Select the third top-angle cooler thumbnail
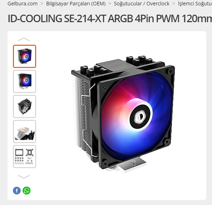Image resolution: width=212 pixels, height=205 pixels. 24,106
